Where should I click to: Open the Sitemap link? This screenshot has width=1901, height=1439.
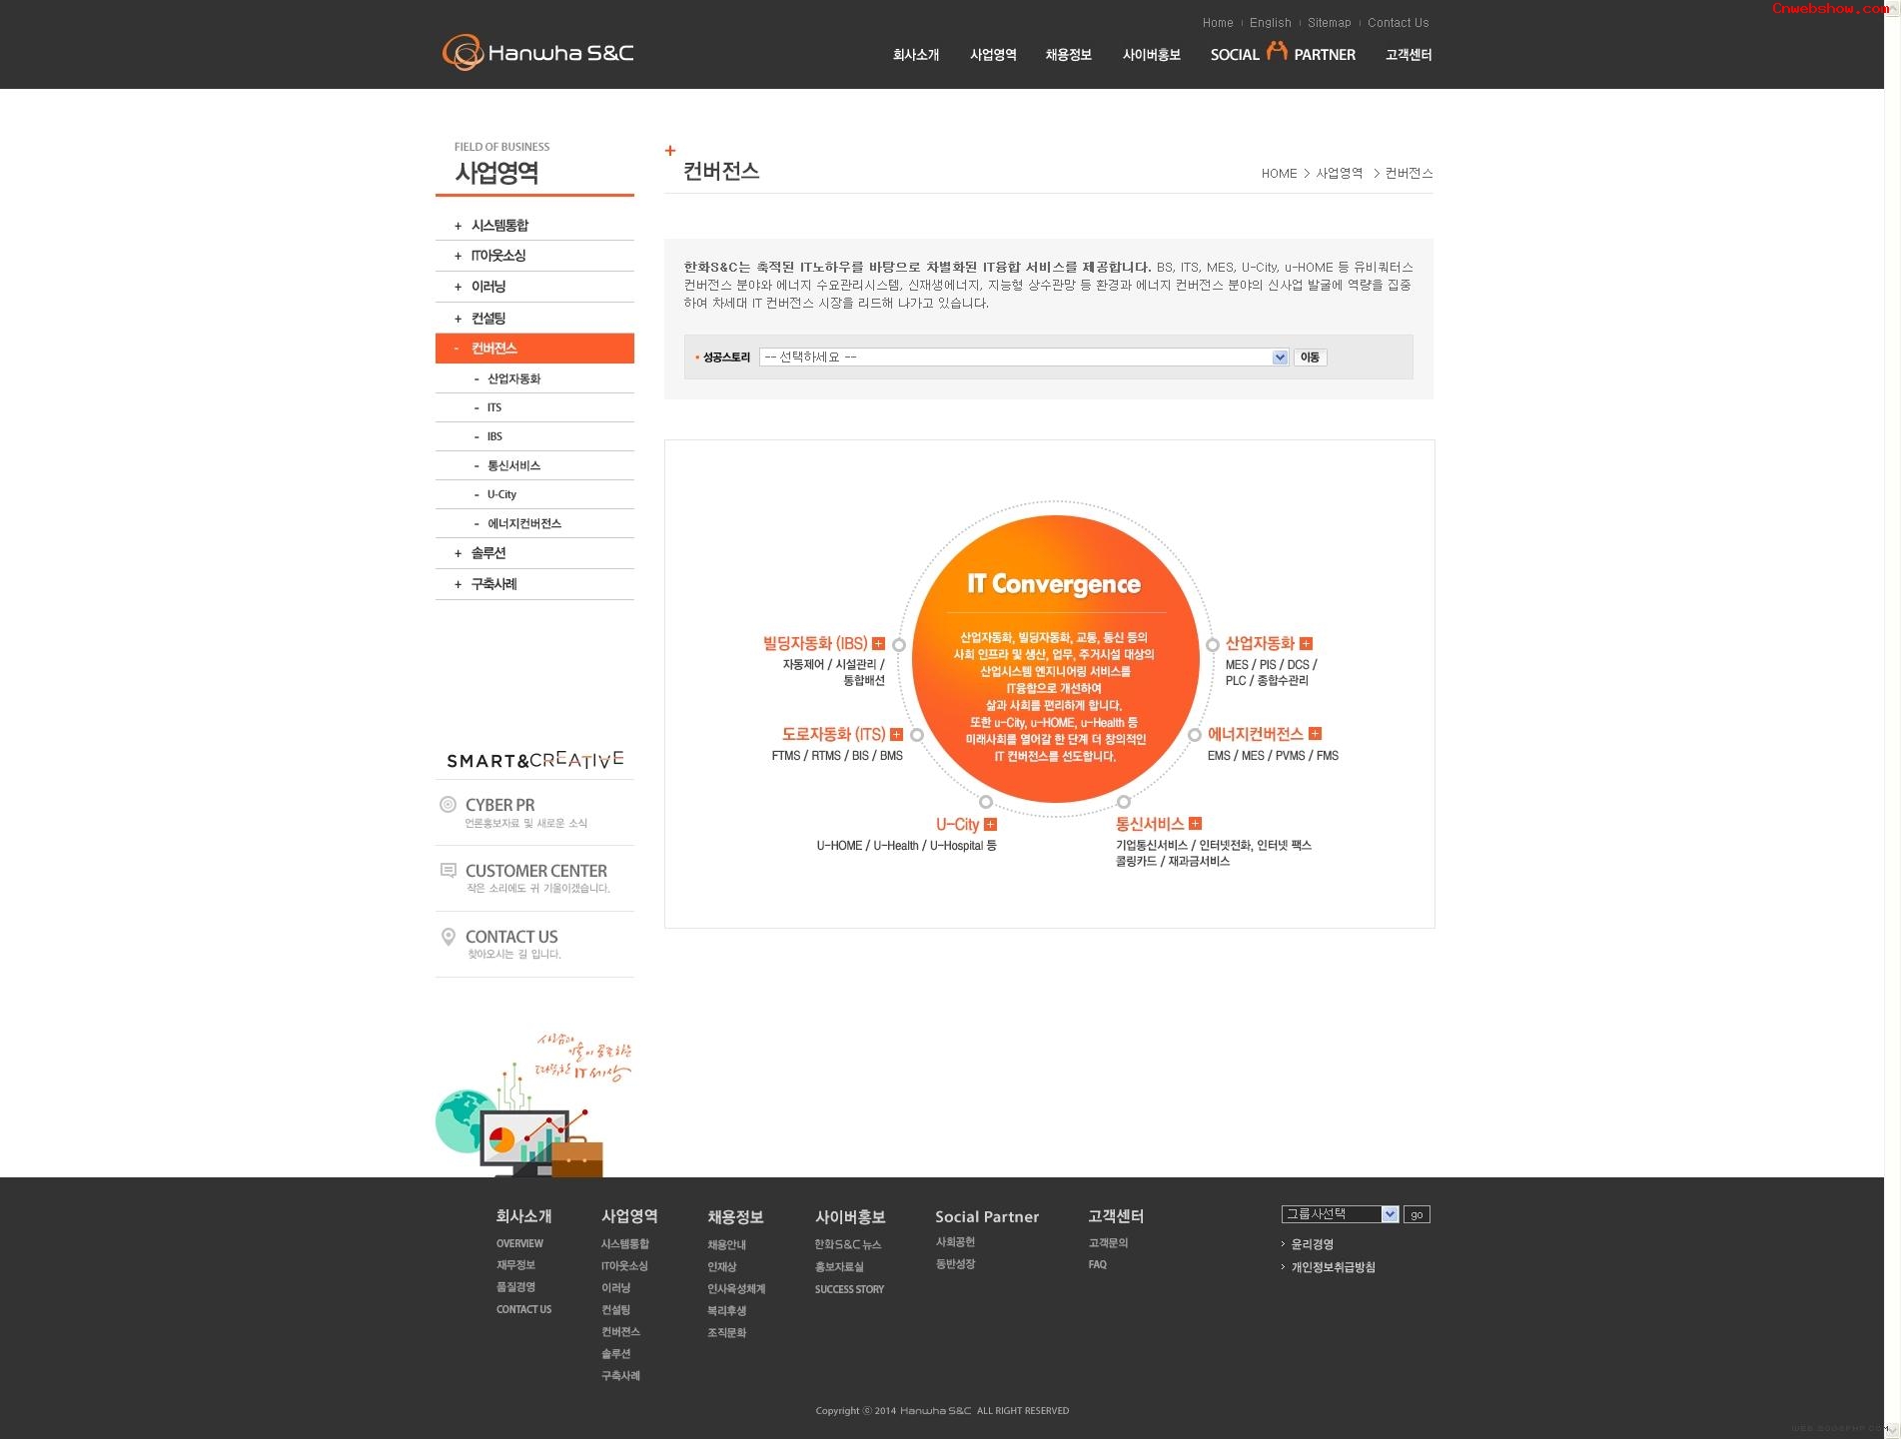pos(1329,23)
